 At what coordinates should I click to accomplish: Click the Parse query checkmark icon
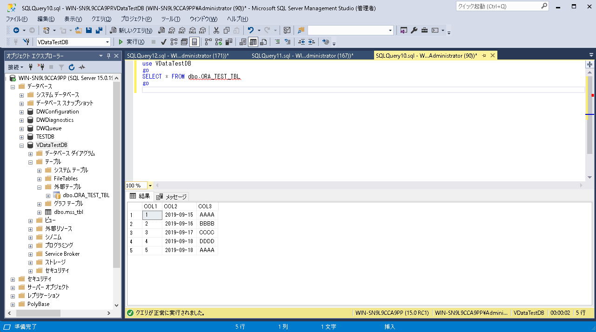(164, 42)
